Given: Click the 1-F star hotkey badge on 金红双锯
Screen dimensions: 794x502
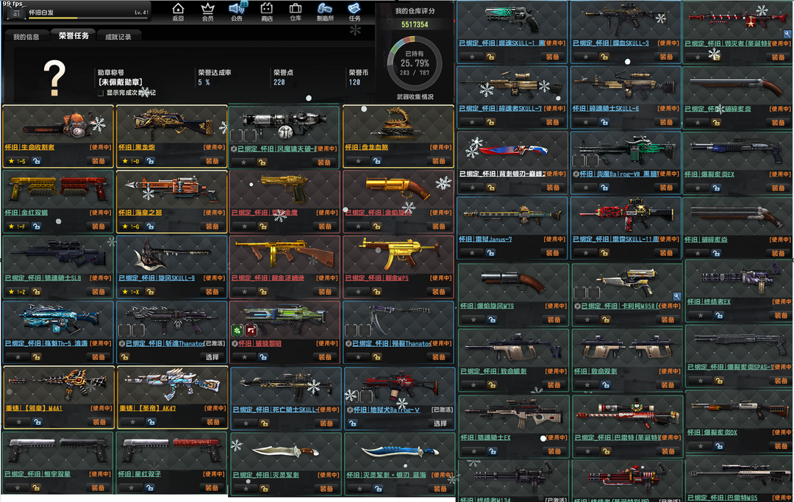Looking at the screenshot, I should pyautogui.click(x=17, y=226).
